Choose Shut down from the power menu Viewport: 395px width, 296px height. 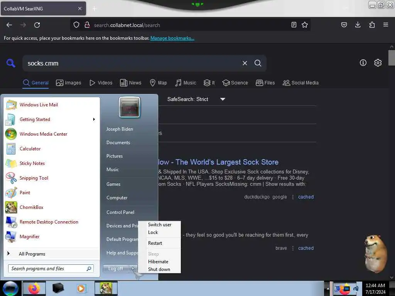(160, 269)
